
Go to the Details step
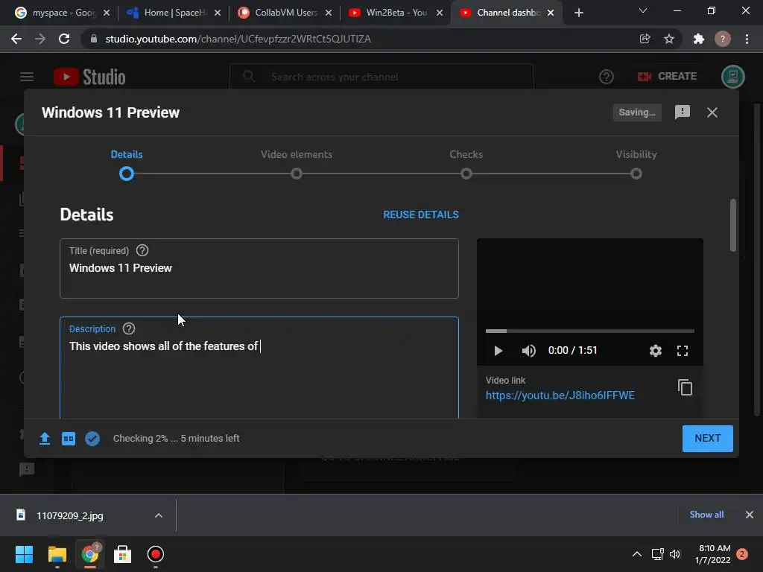point(127,165)
